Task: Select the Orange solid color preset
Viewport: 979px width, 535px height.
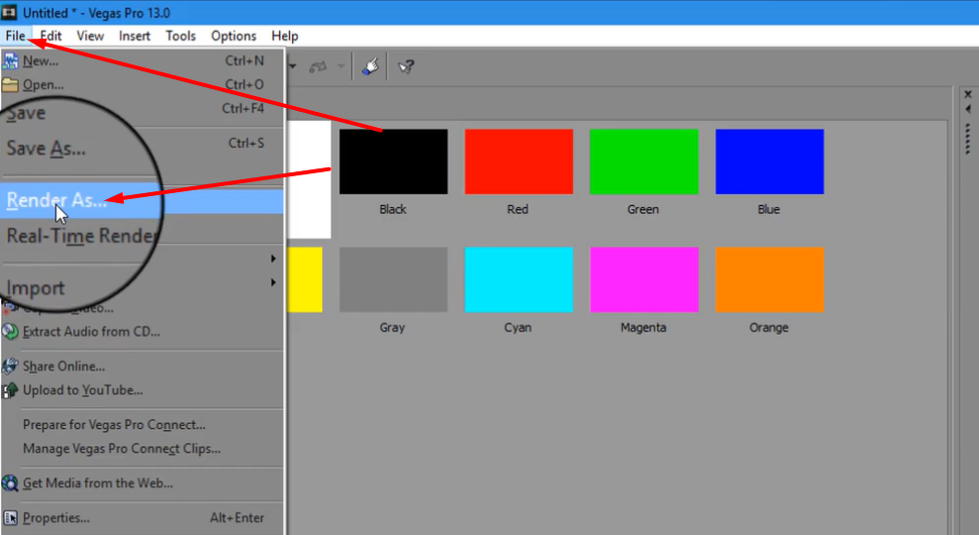Action: coord(769,279)
